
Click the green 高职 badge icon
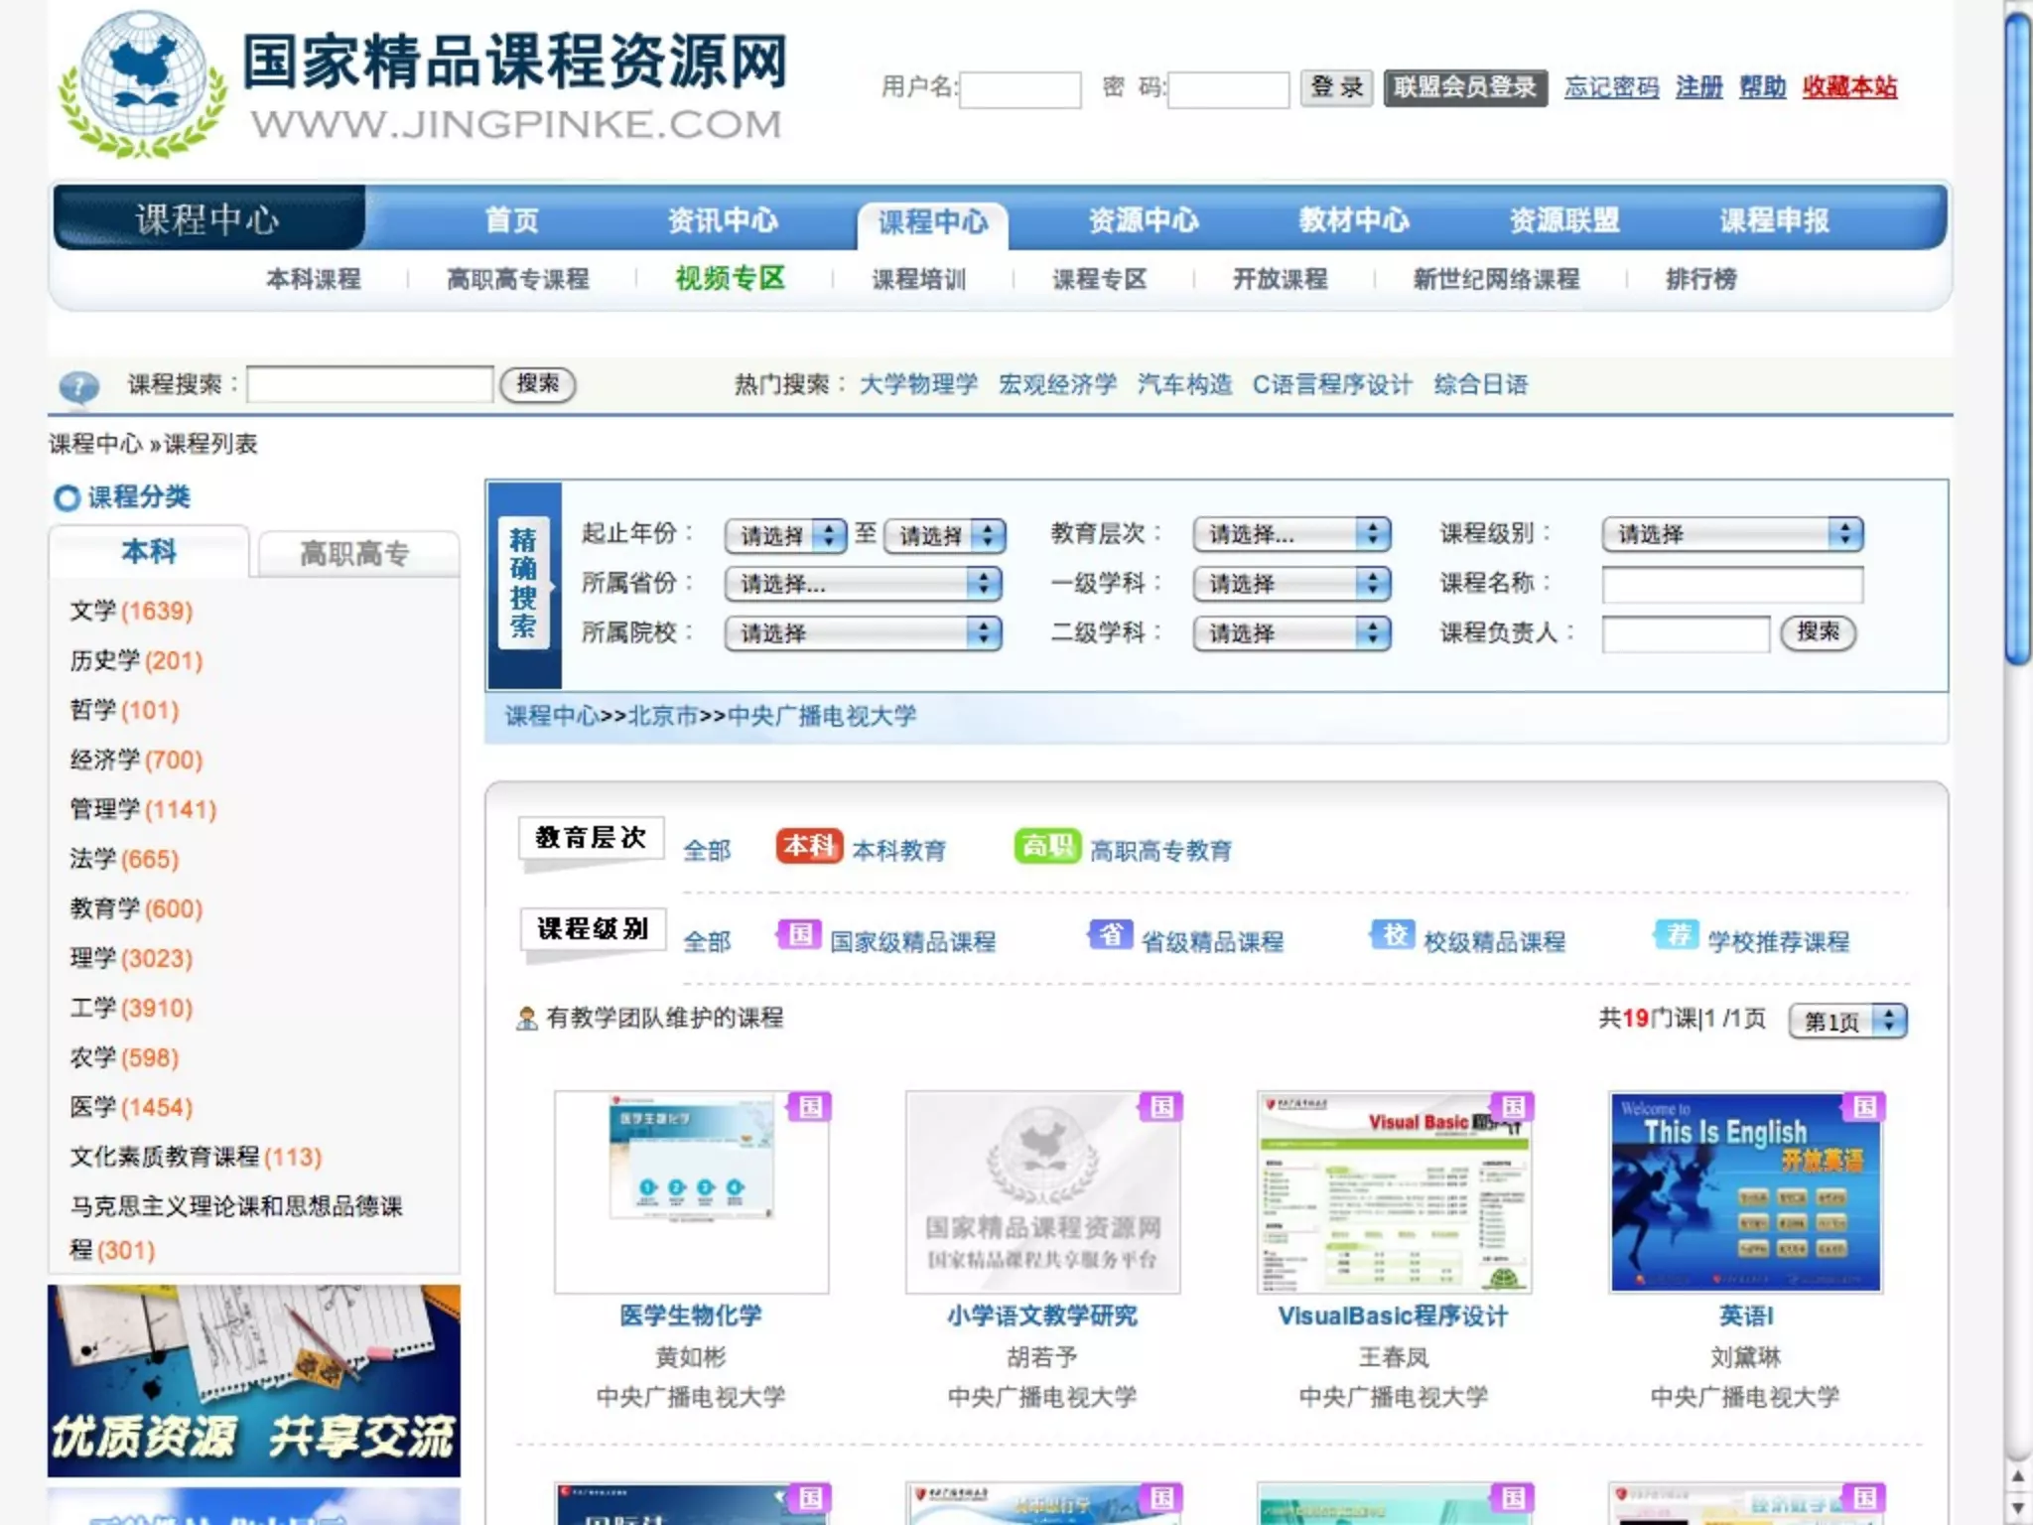point(1046,847)
